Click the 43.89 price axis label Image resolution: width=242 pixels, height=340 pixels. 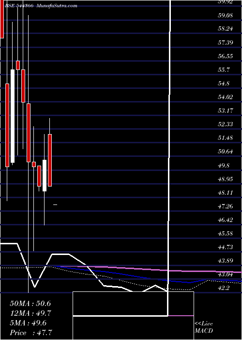226,261
